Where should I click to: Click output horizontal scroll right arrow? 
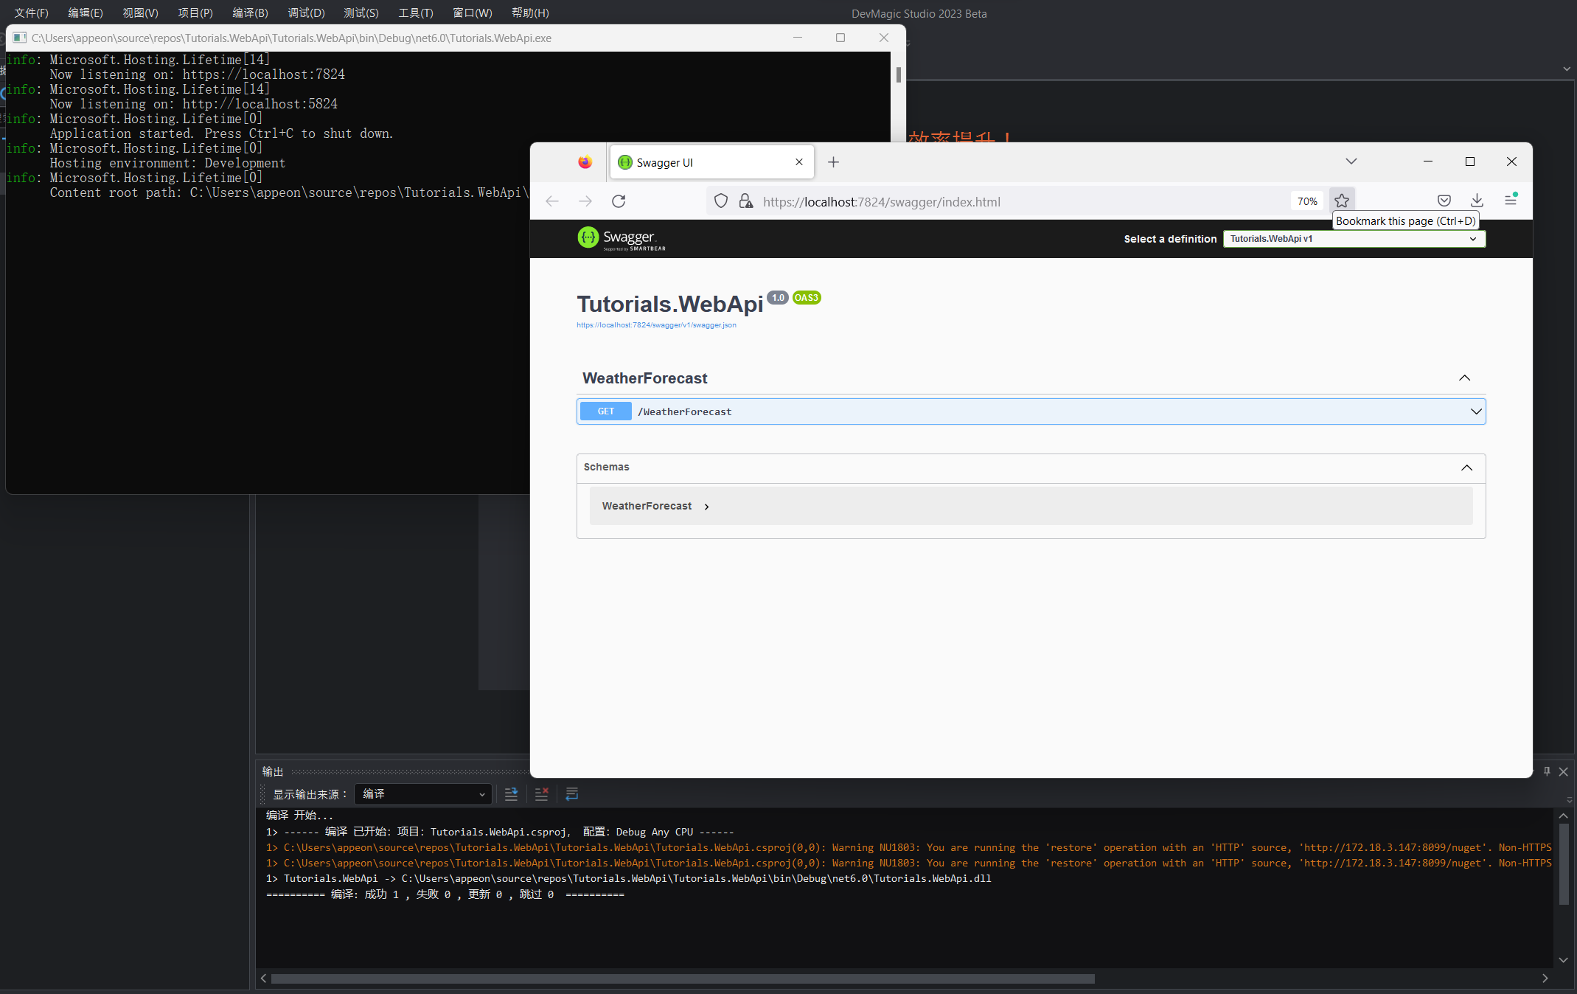coord(1545,979)
